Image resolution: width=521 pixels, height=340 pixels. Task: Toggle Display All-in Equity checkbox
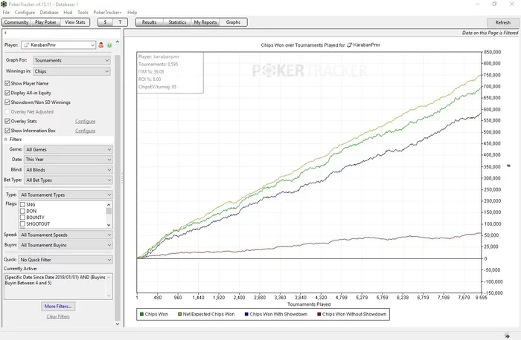coord(7,93)
